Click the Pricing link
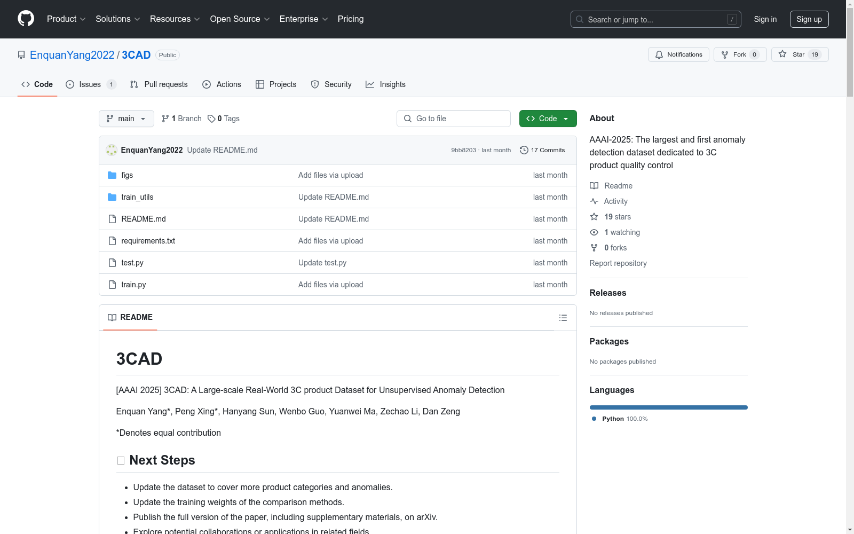 pos(351,19)
